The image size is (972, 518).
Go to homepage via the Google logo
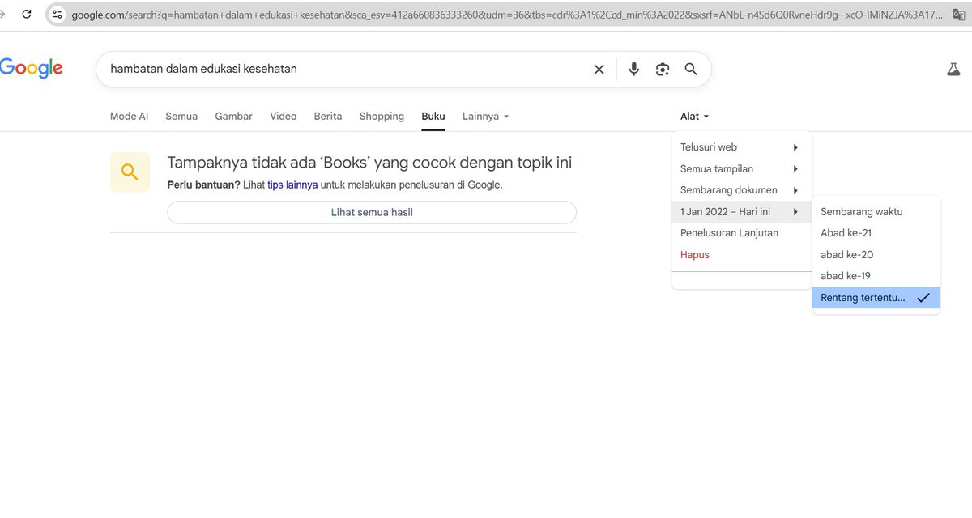pyautogui.click(x=31, y=67)
